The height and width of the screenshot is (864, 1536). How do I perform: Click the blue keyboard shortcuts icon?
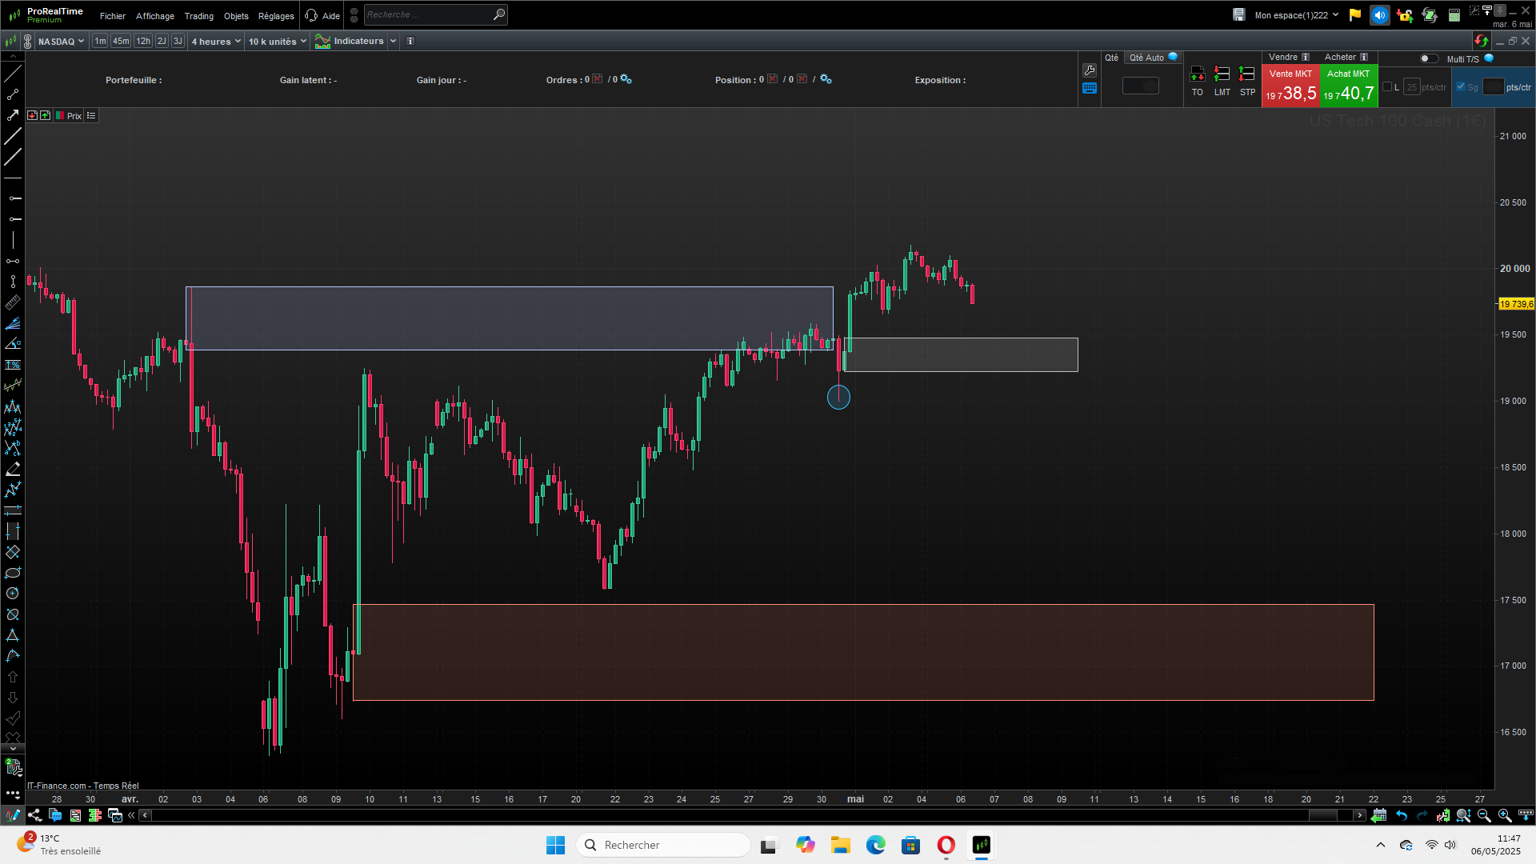tap(1089, 89)
